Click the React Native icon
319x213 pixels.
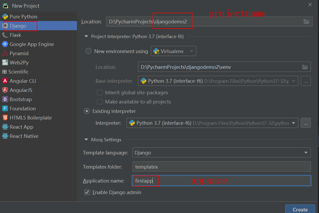coord(5,136)
